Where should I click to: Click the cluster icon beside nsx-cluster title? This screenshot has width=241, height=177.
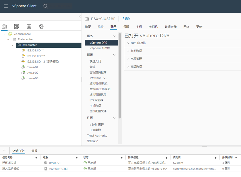pyautogui.click(x=87, y=19)
